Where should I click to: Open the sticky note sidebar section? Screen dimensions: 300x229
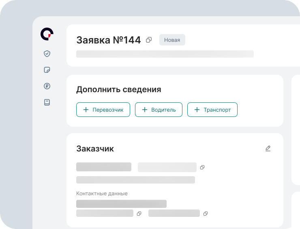tap(47, 70)
